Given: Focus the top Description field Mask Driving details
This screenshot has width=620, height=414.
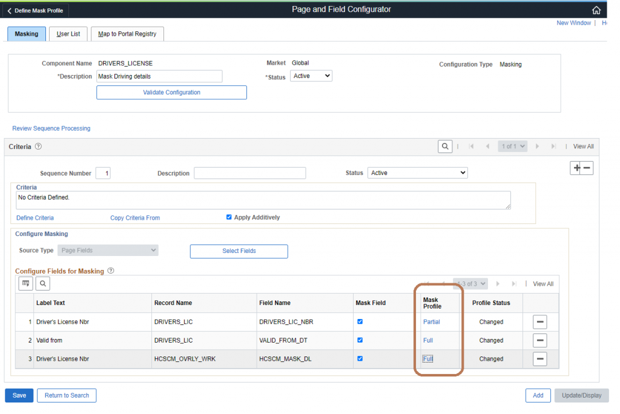Looking at the screenshot, I should [159, 76].
